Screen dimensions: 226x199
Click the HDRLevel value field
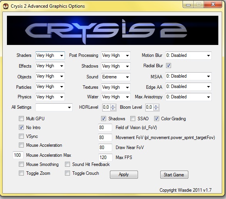[106, 107]
